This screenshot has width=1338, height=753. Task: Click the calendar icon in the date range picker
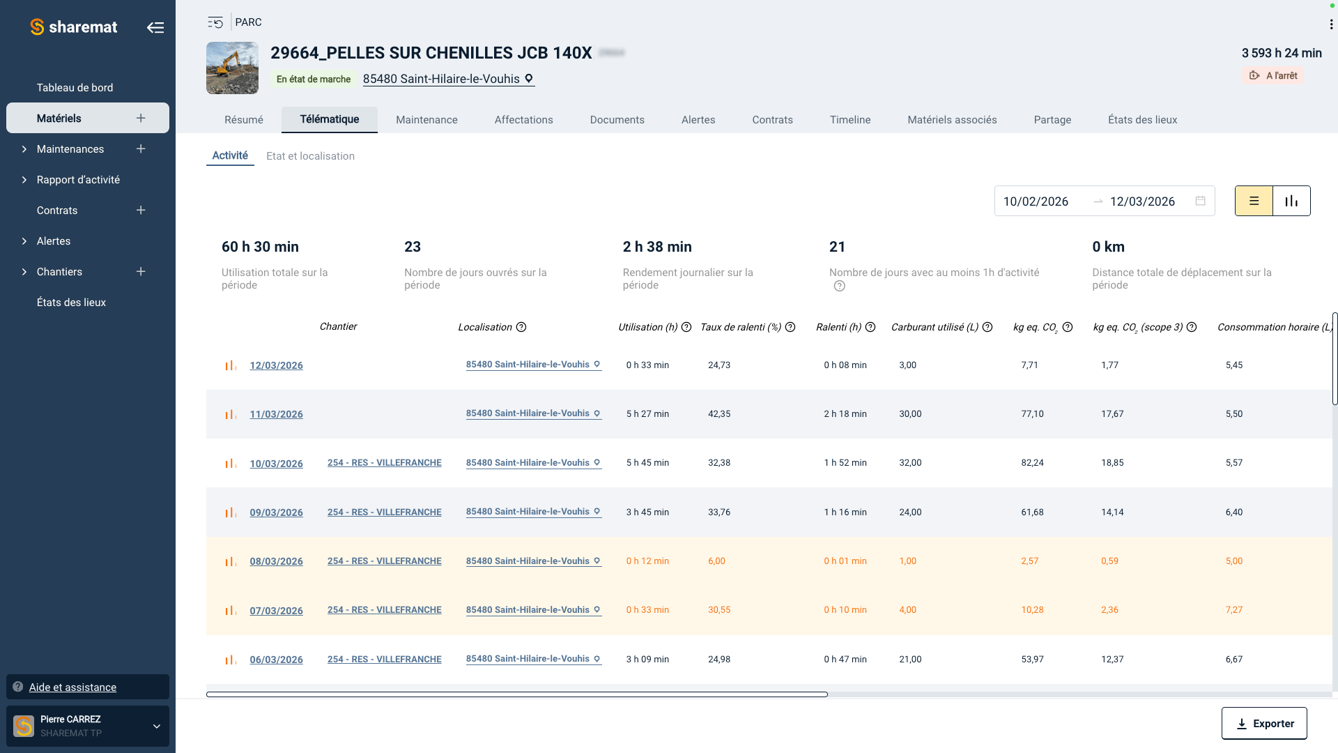coord(1200,201)
